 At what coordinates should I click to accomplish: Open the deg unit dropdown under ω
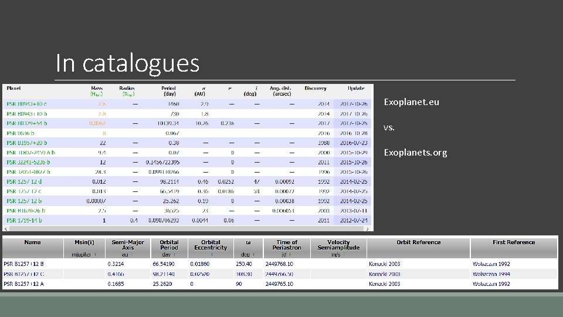coord(248,254)
